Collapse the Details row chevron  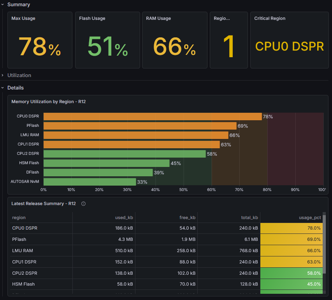[x=3, y=88]
